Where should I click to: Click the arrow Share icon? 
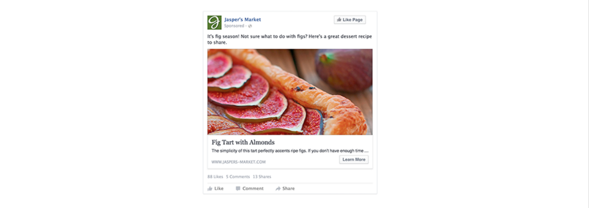tap(278, 188)
